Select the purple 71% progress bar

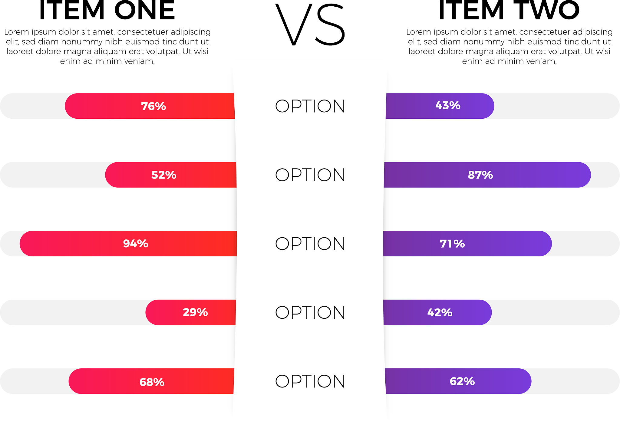pyautogui.click(x=467, y=244)
